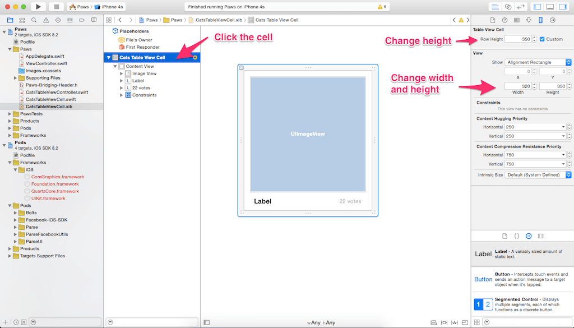Viewport: 574px width, 328px height.
Task: Run the Paws app with the play button
Action: pos(39,7)
